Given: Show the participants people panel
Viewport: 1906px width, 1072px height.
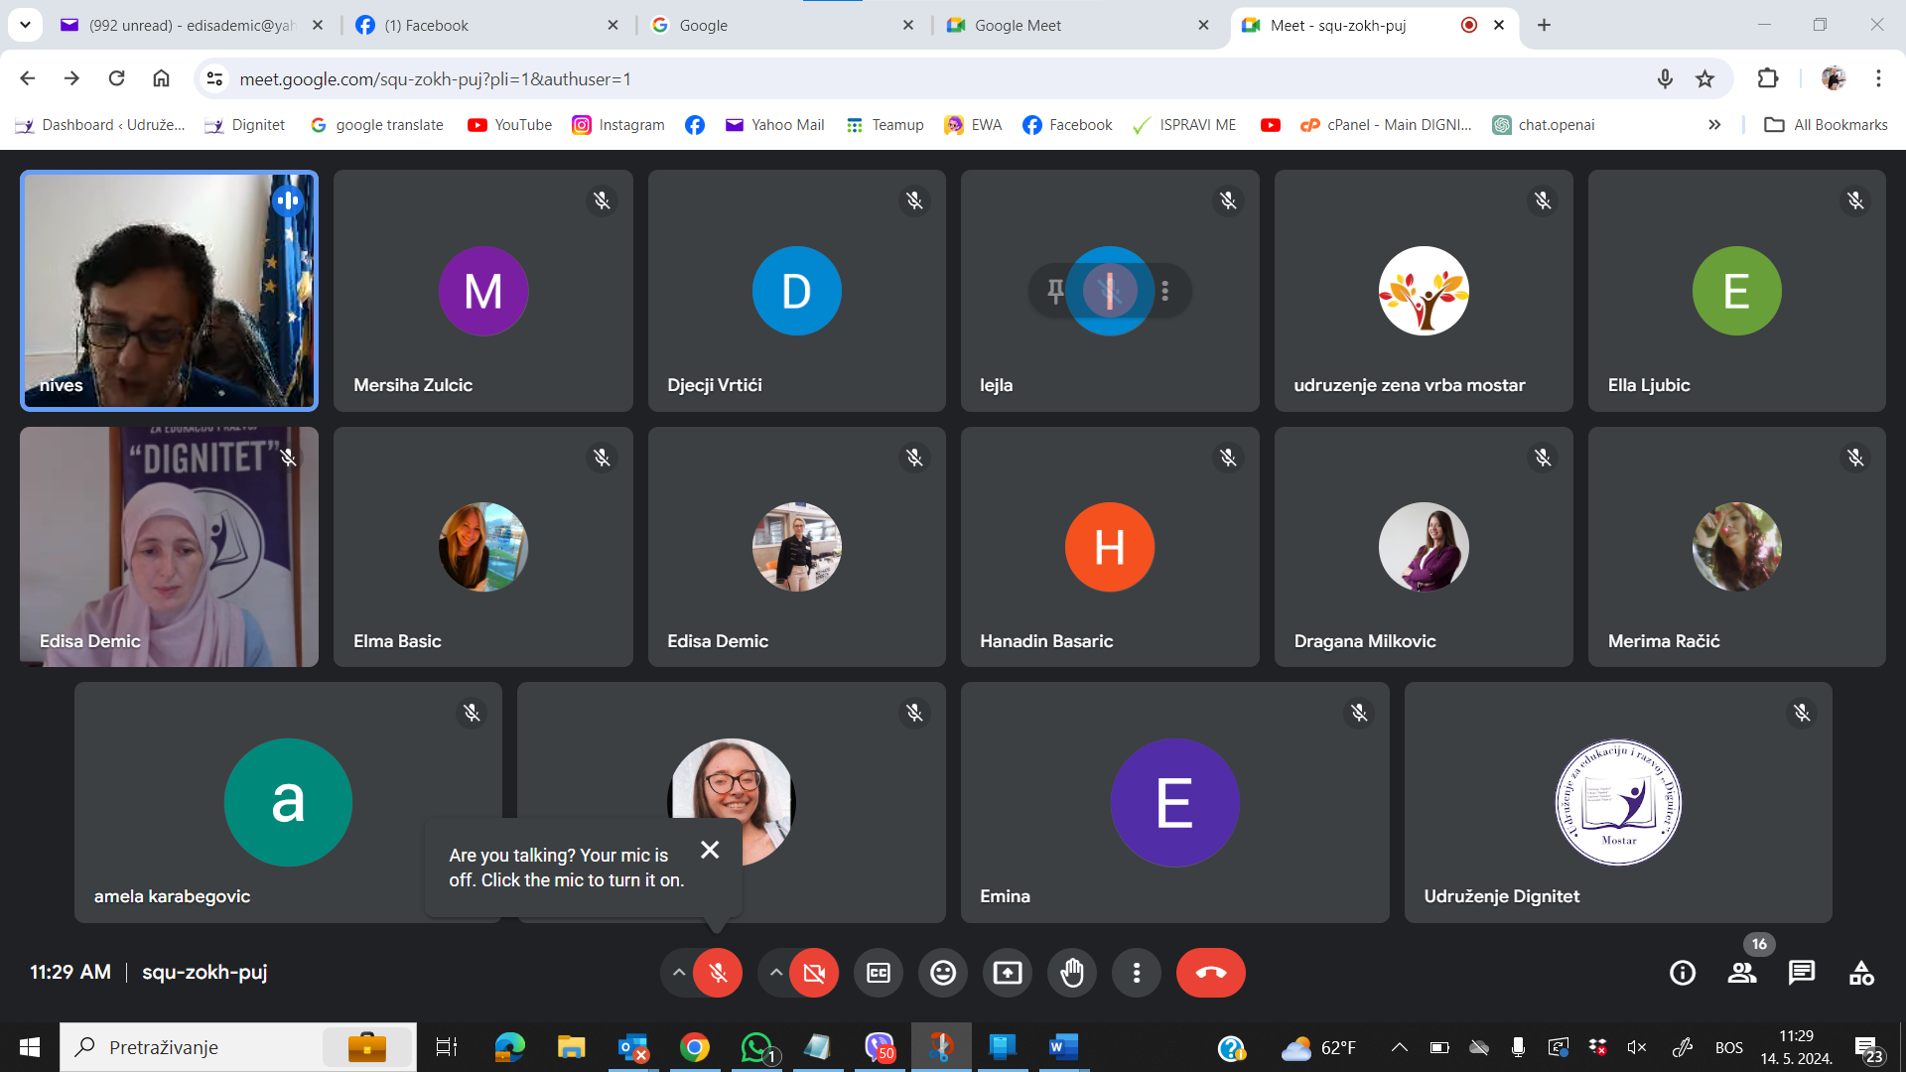Looking at the screenshot, I should [x=1742, y=973].
